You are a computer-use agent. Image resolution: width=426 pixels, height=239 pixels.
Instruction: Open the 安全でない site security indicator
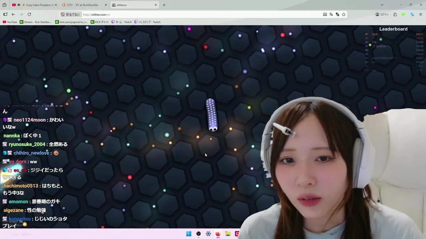[x=71, y=15]
